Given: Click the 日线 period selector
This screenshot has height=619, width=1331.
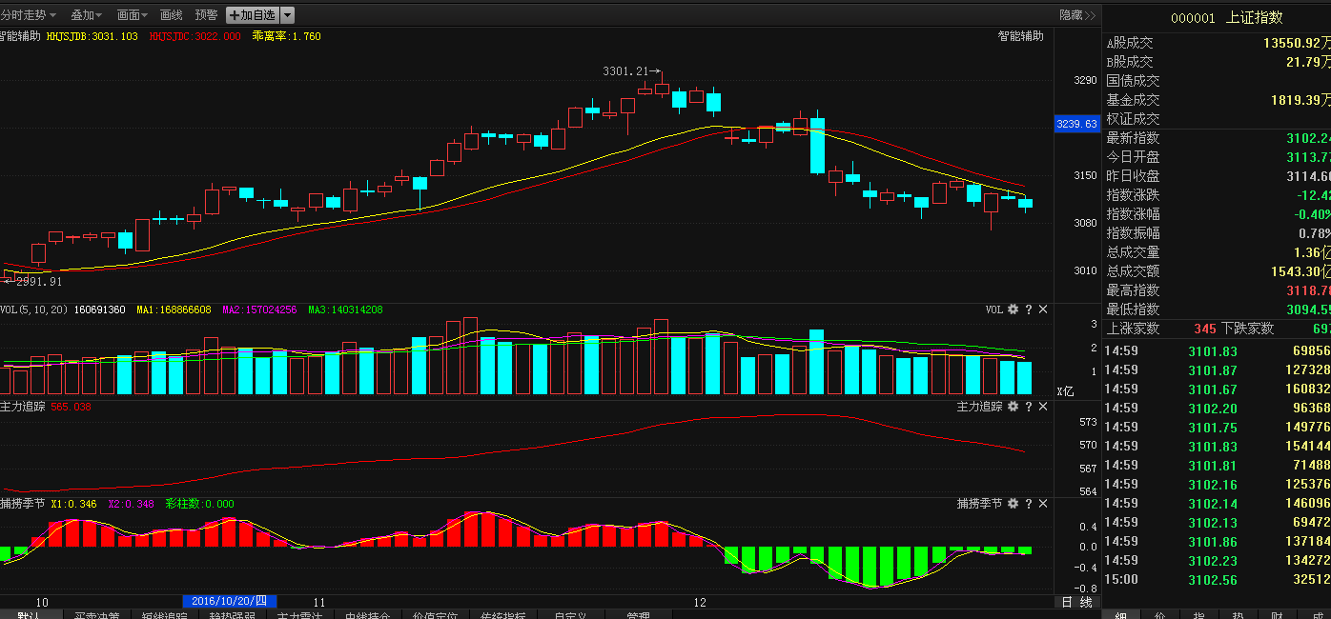Looking at the screenshot, I should (1077, 602).
